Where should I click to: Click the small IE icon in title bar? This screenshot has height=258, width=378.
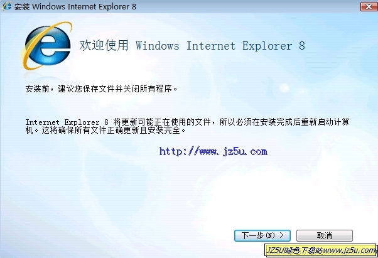[6, 6]
